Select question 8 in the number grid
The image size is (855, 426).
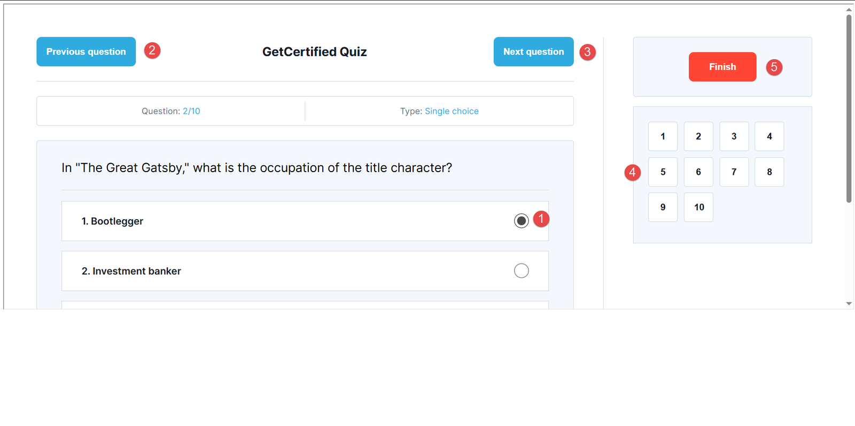[x=770, y=172]
